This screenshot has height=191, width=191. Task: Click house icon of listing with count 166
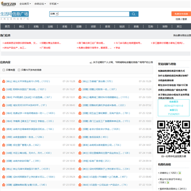4,129
